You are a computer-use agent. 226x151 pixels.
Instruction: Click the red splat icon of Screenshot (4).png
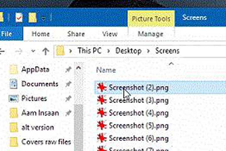point(102,113)
